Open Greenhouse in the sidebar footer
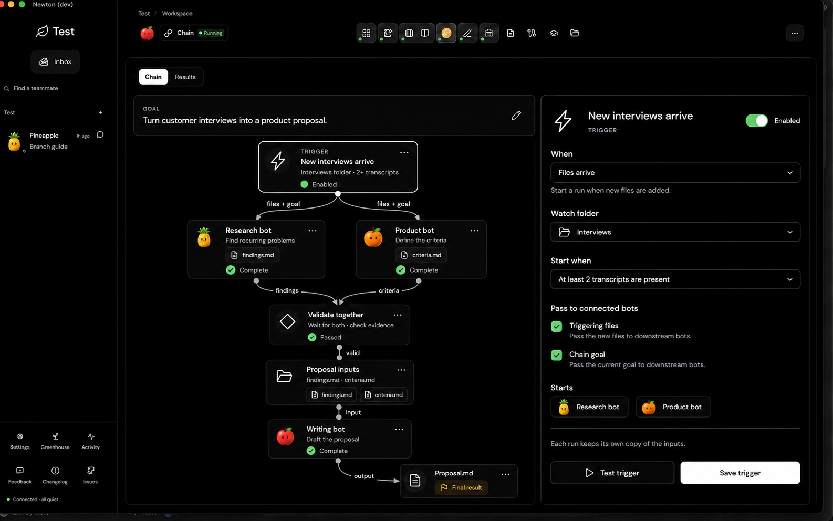833x521 pixels. [55, 441]
